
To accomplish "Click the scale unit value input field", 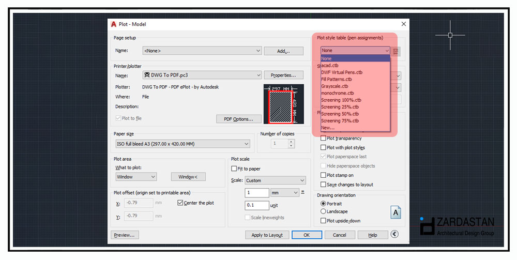I will click(257, 205).
